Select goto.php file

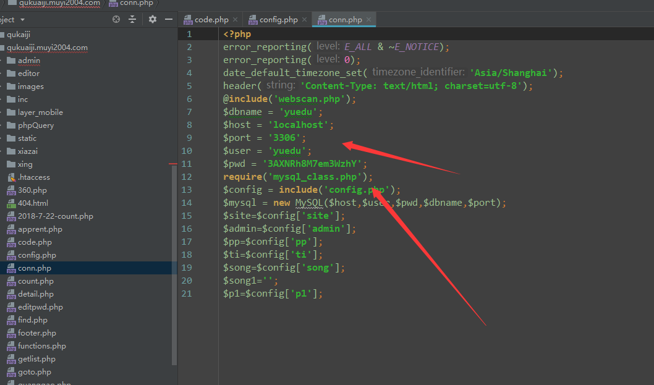click(x=34, y=371)
